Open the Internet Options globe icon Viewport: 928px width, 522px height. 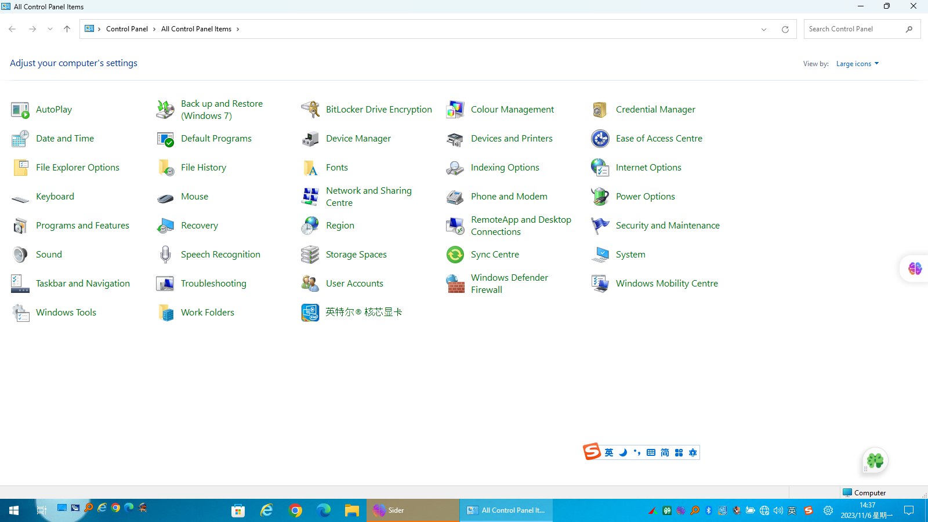pos(600,168)
